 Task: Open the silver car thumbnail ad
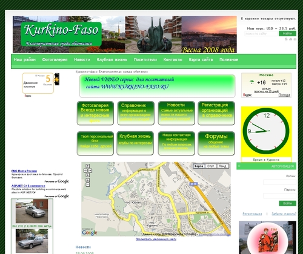(x=32, y=211)
